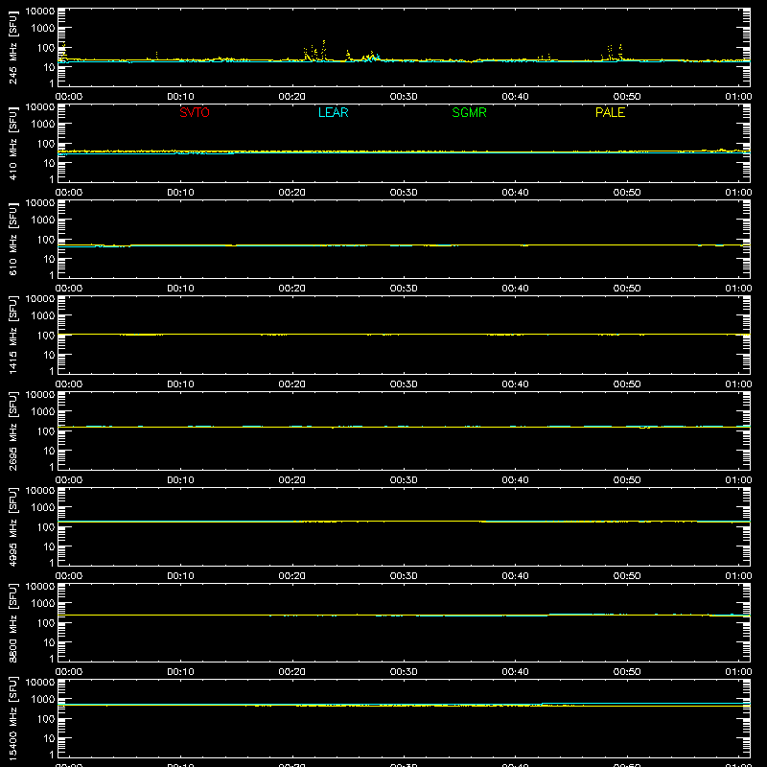
Task: Click the 1 tick label of 2695 MHz panel
Action: point(52,467)
